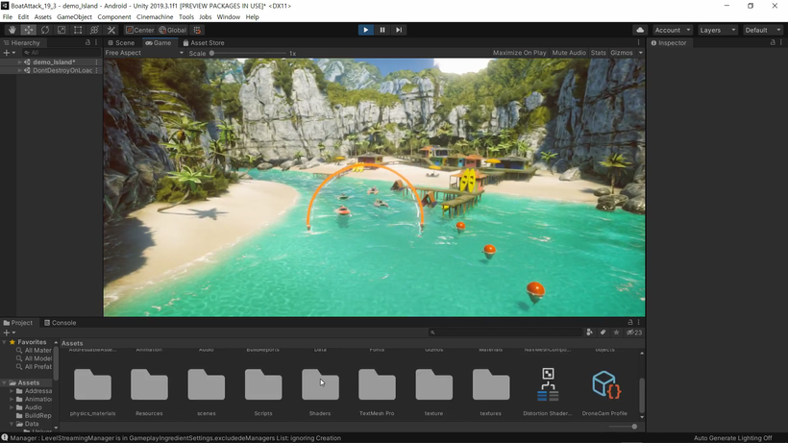Select the Hand tool in toolbar
This screenshot has width=788, height=443.
12,30
